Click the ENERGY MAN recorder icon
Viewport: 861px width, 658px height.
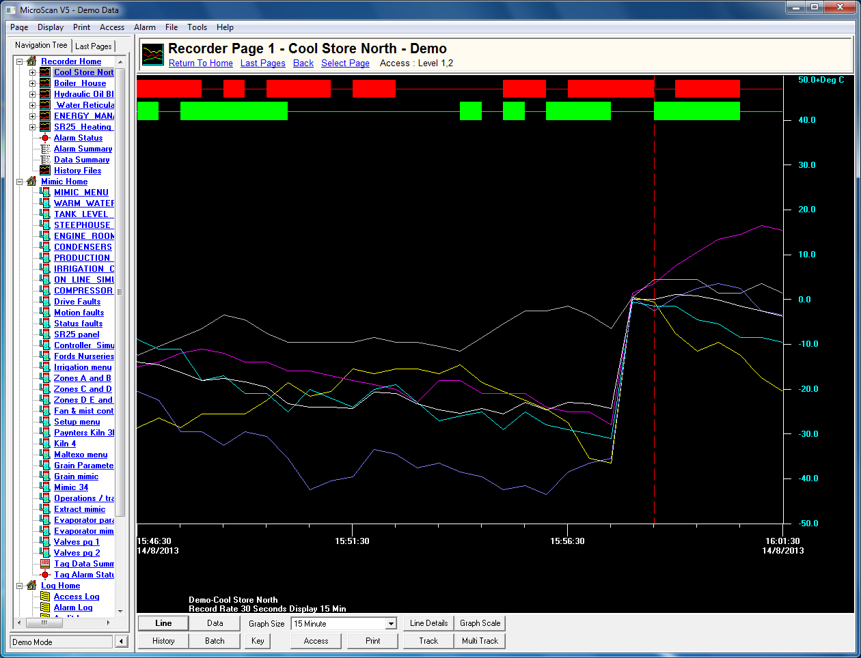click(x=45, y=116)
